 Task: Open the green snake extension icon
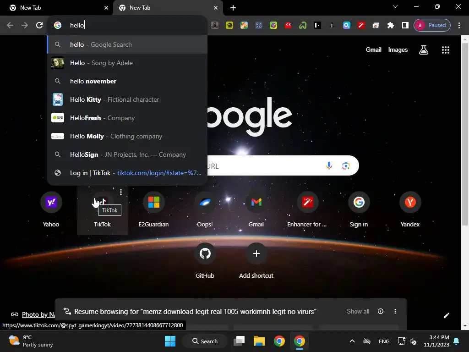point(303,25)
